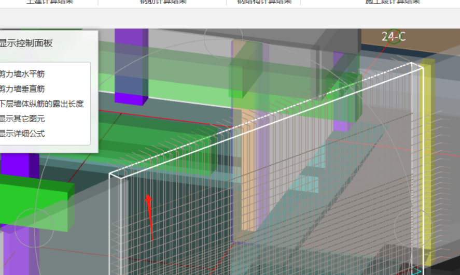
Task: Toggle the 显示详细公式 option
Action: click(x=22, y=134)
